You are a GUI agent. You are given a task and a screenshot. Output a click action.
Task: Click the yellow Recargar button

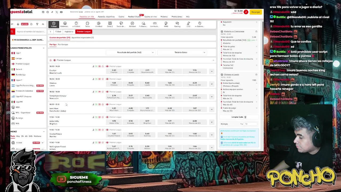tap(255, 12)
